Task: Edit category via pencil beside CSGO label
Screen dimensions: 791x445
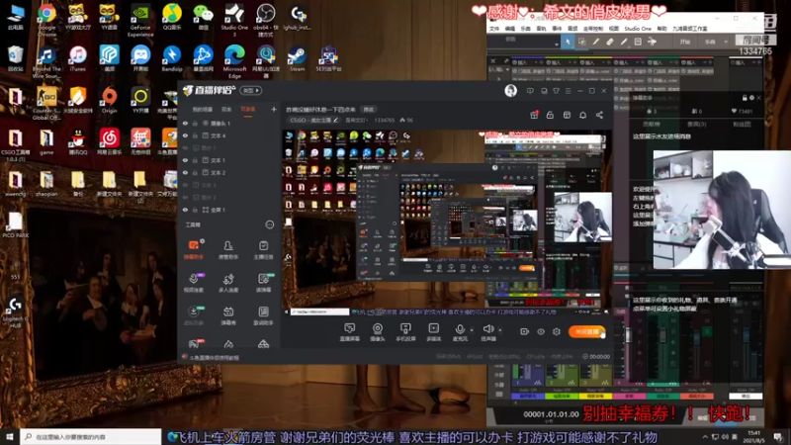Action: click(335, 120)
